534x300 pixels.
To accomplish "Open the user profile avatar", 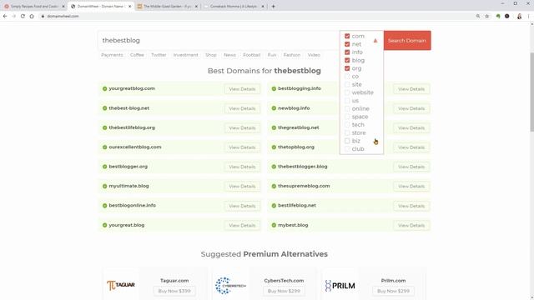I will tap(519, 16).
